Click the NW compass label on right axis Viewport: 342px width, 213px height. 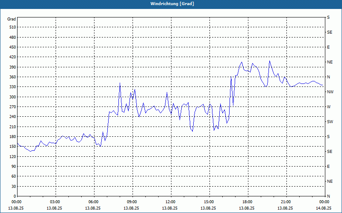pos(330,92)
